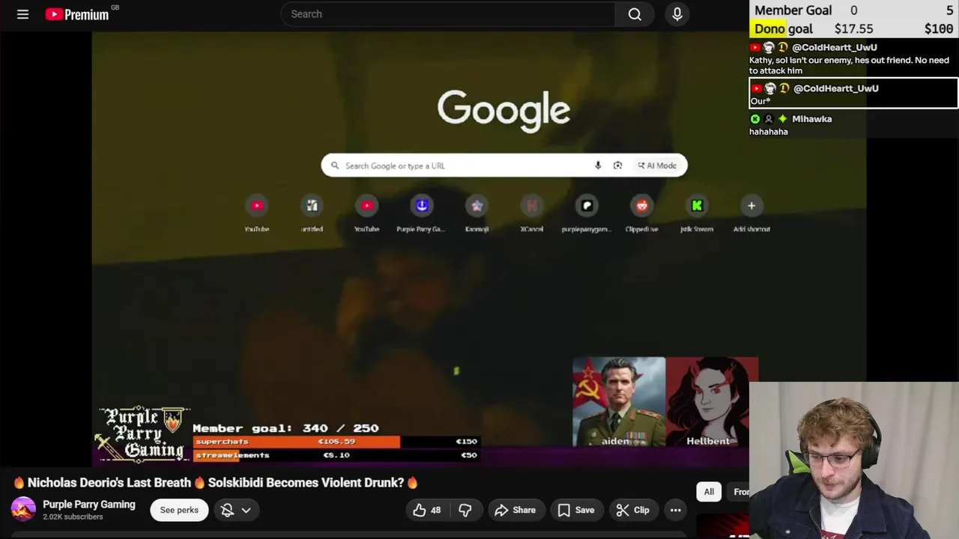Image resolution: width=959 pixels, height=539 pixels.
Task: Save the video to a playlist
Action: pyautogui.click(x=576, y=510)
